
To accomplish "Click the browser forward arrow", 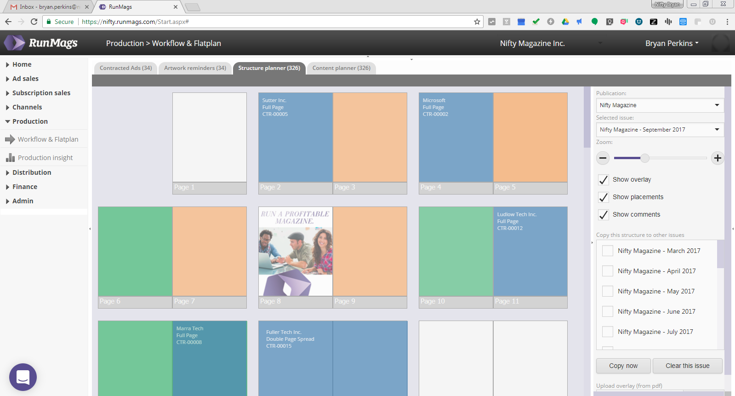I will tap(21, 22).
